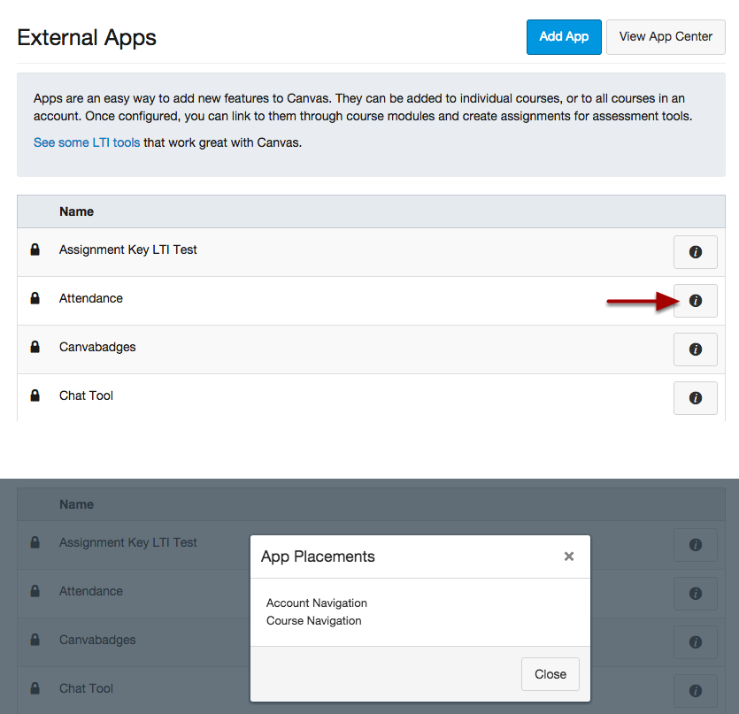The image size is (739, 714).
Task: Click the lock beside Assignment Key LTI Test
Action: 35,250
